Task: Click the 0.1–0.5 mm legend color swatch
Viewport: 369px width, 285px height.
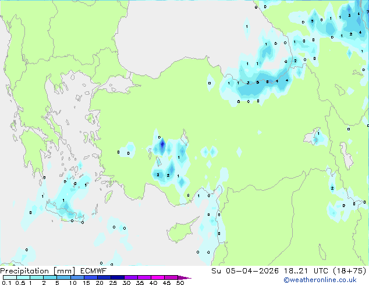Action: pos(10,277)
